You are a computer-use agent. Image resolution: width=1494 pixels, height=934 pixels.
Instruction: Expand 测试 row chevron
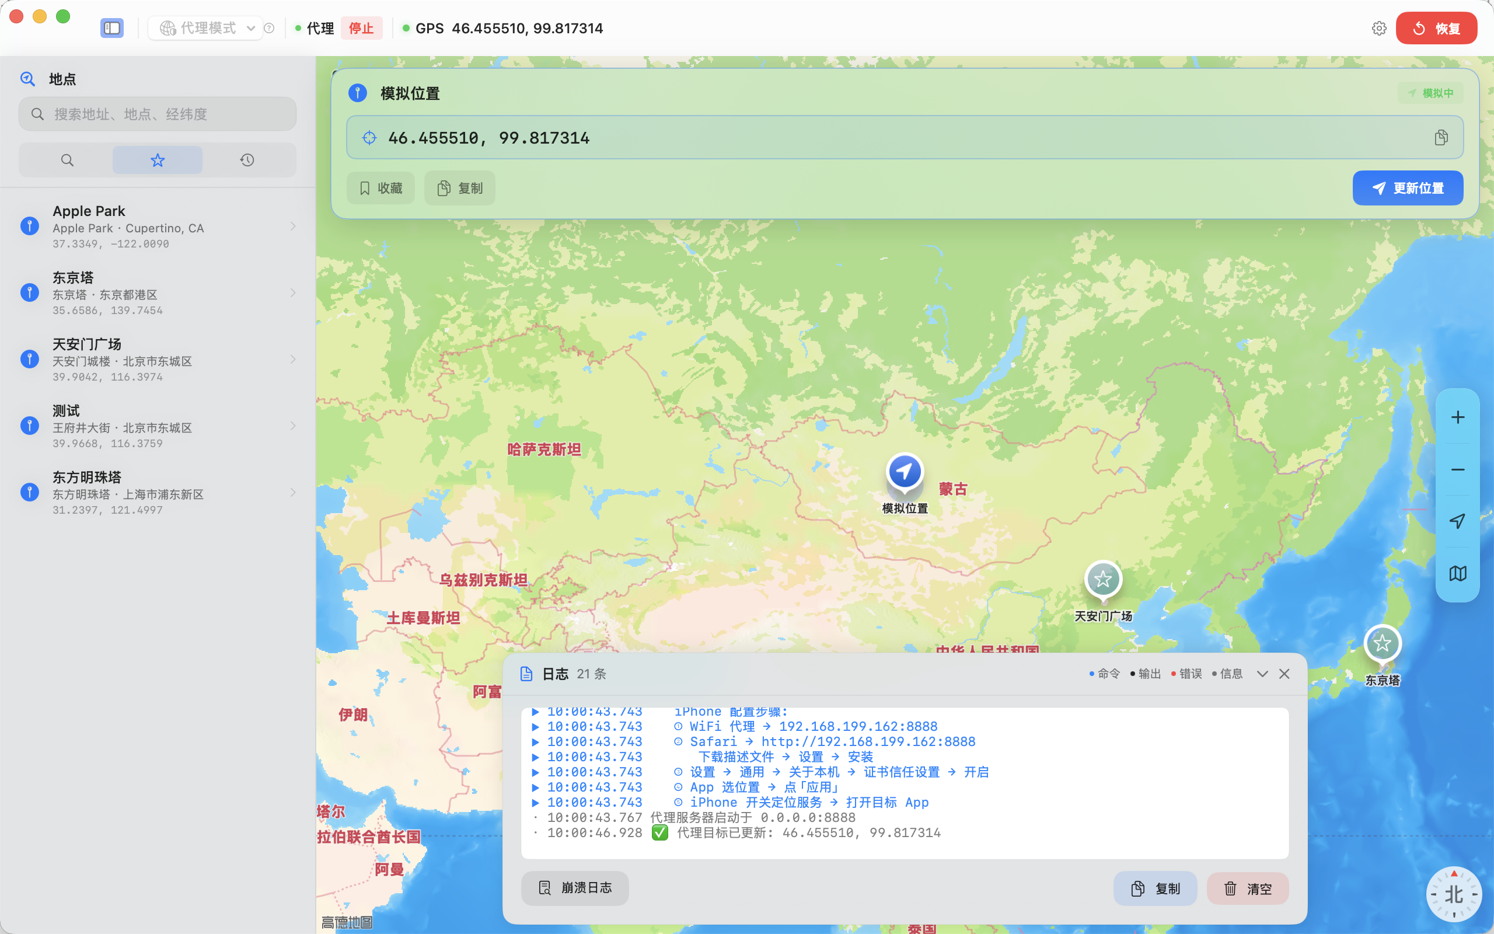click(x=293, y=426)
